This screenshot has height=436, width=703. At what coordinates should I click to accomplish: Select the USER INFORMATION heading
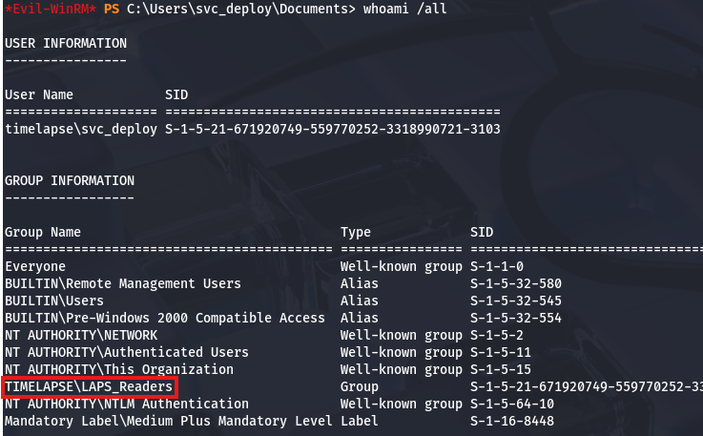point(65,43)
